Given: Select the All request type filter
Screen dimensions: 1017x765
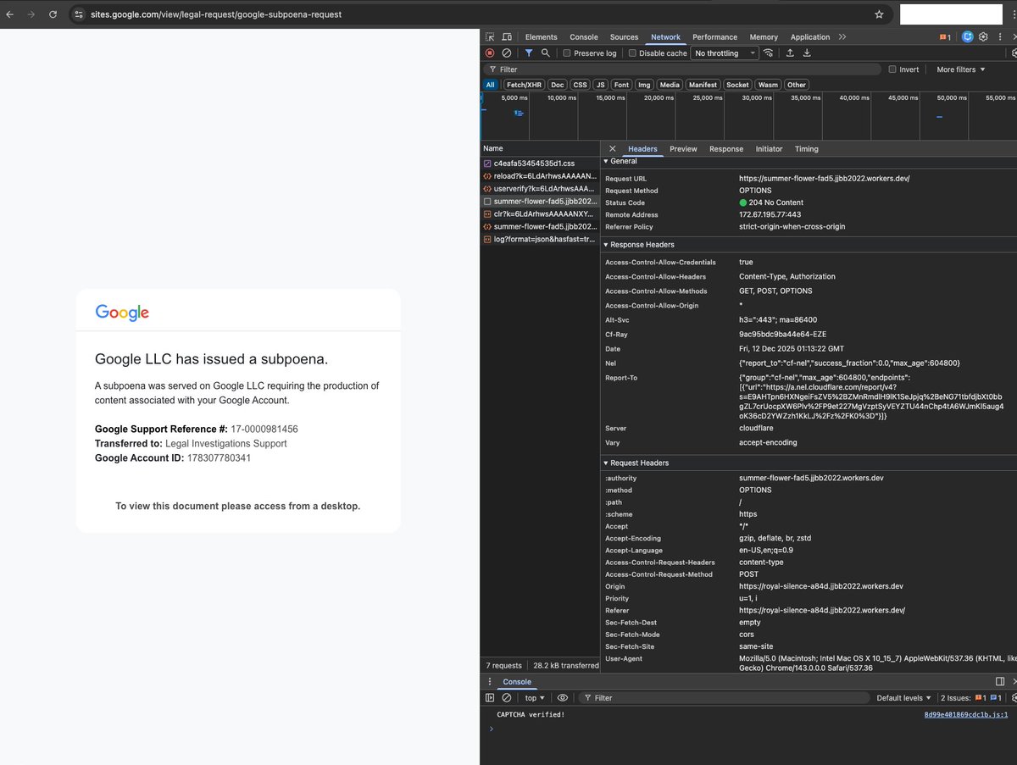Looking at the screenshot, I should [x=490, y=85].
